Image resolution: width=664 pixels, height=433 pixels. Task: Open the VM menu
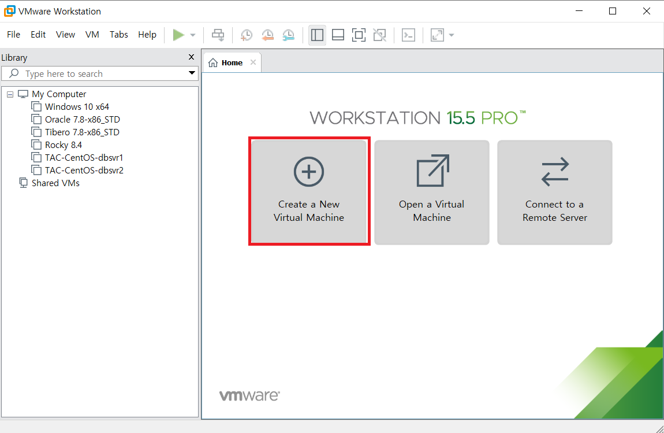pos(92,34)
